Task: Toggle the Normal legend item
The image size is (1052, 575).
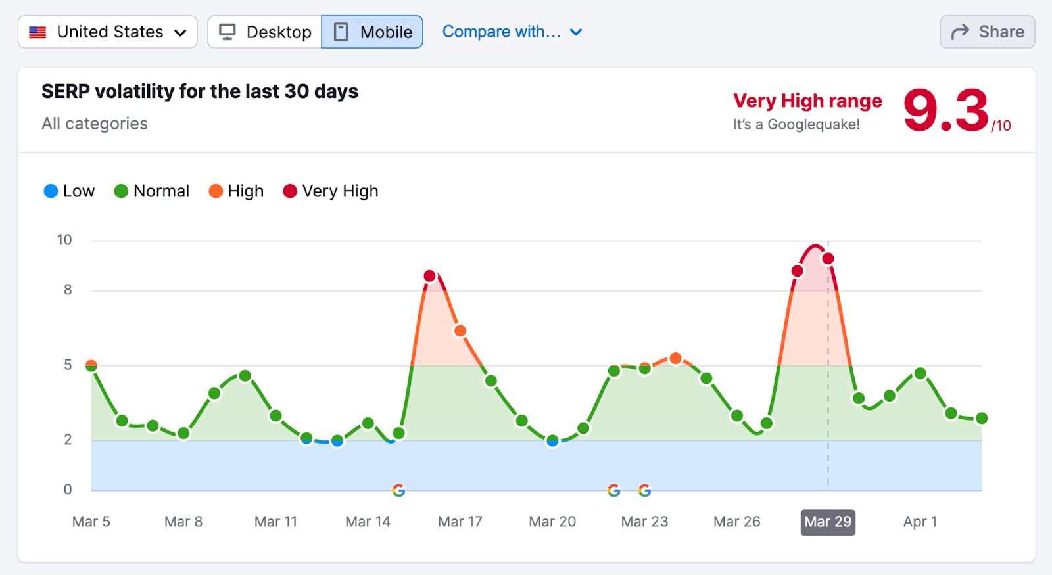Action: point(152,191)
